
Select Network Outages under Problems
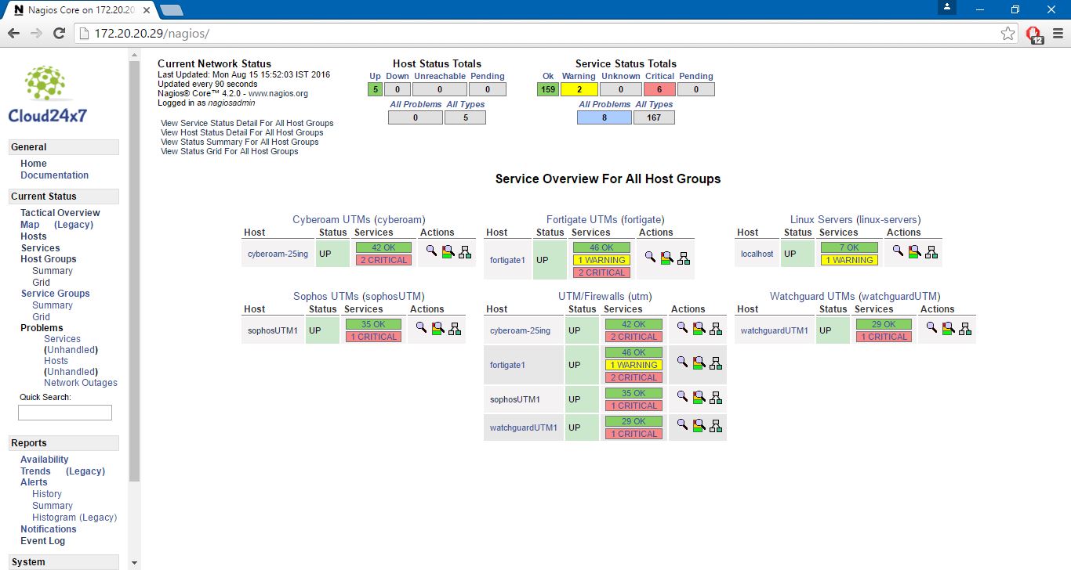81,383
